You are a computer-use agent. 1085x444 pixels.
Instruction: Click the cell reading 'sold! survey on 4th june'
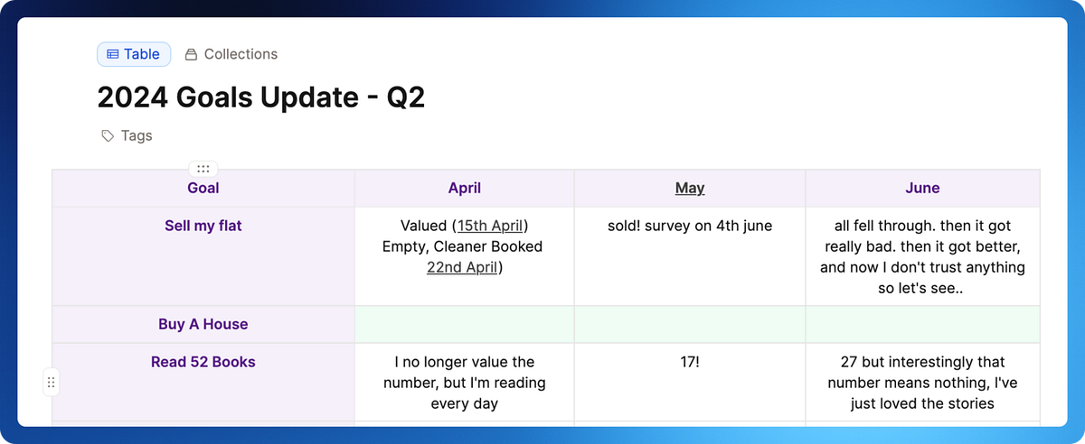[690, 256]
